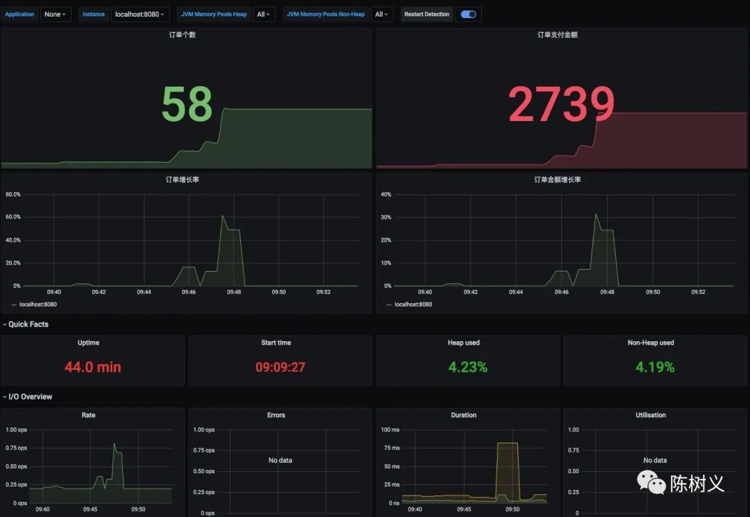Open the Instance dropdown showing localhost:8080
Image resolution: width=750 pixels, height=517 pixels.
pyautogui.click(x=140, y=15)
